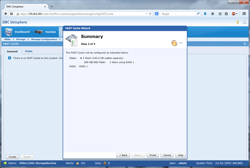Click the site identity icon left of the URL
This screenshot has height=168, width=250.
point(11,14)
